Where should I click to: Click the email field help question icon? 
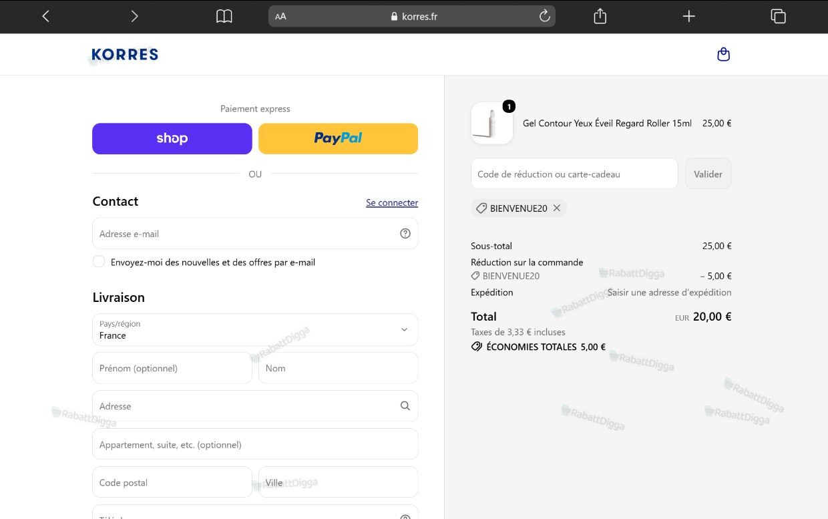point(405,233)
